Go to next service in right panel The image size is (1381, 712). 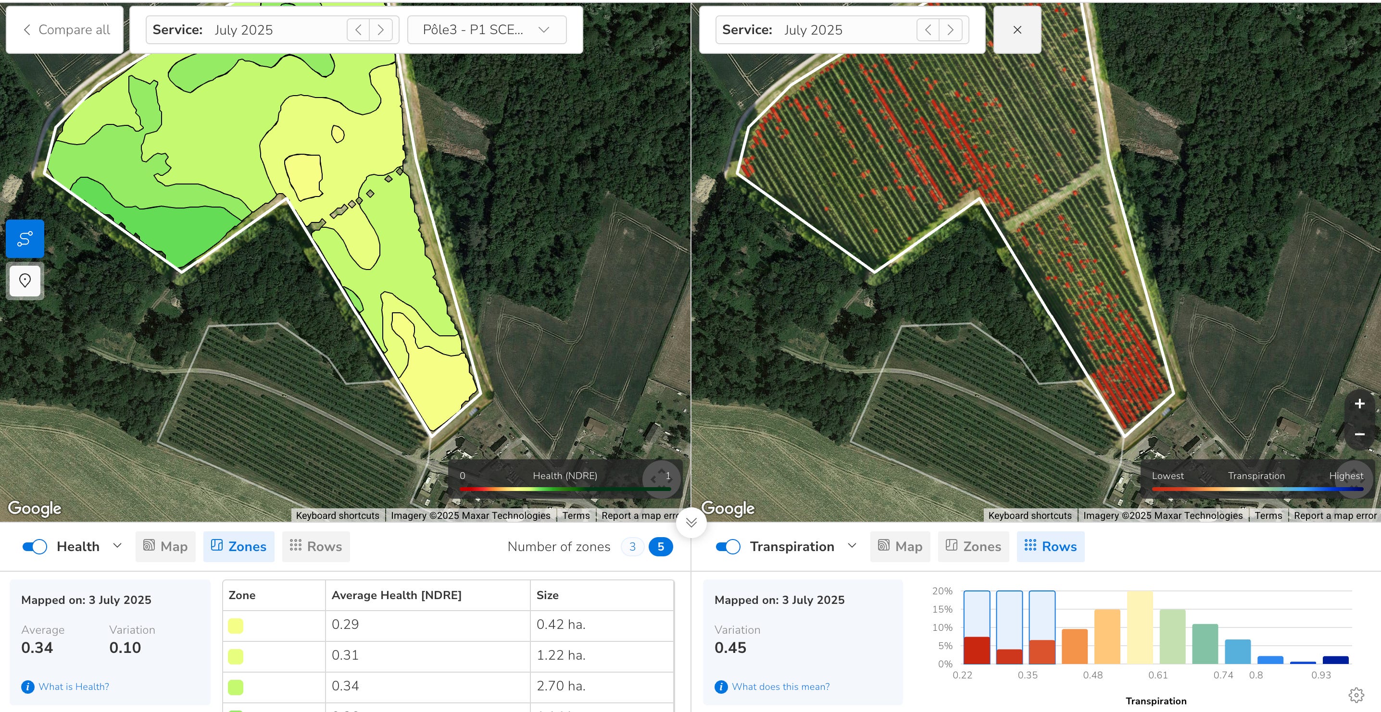pyautogui.click(x=950, y=29)
